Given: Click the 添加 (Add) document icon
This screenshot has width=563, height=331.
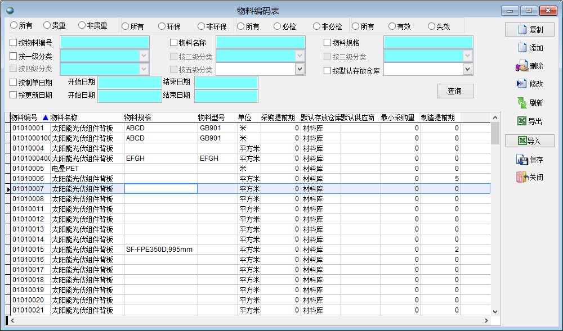Looking at the screenshot, I should [x=522, y=48].
